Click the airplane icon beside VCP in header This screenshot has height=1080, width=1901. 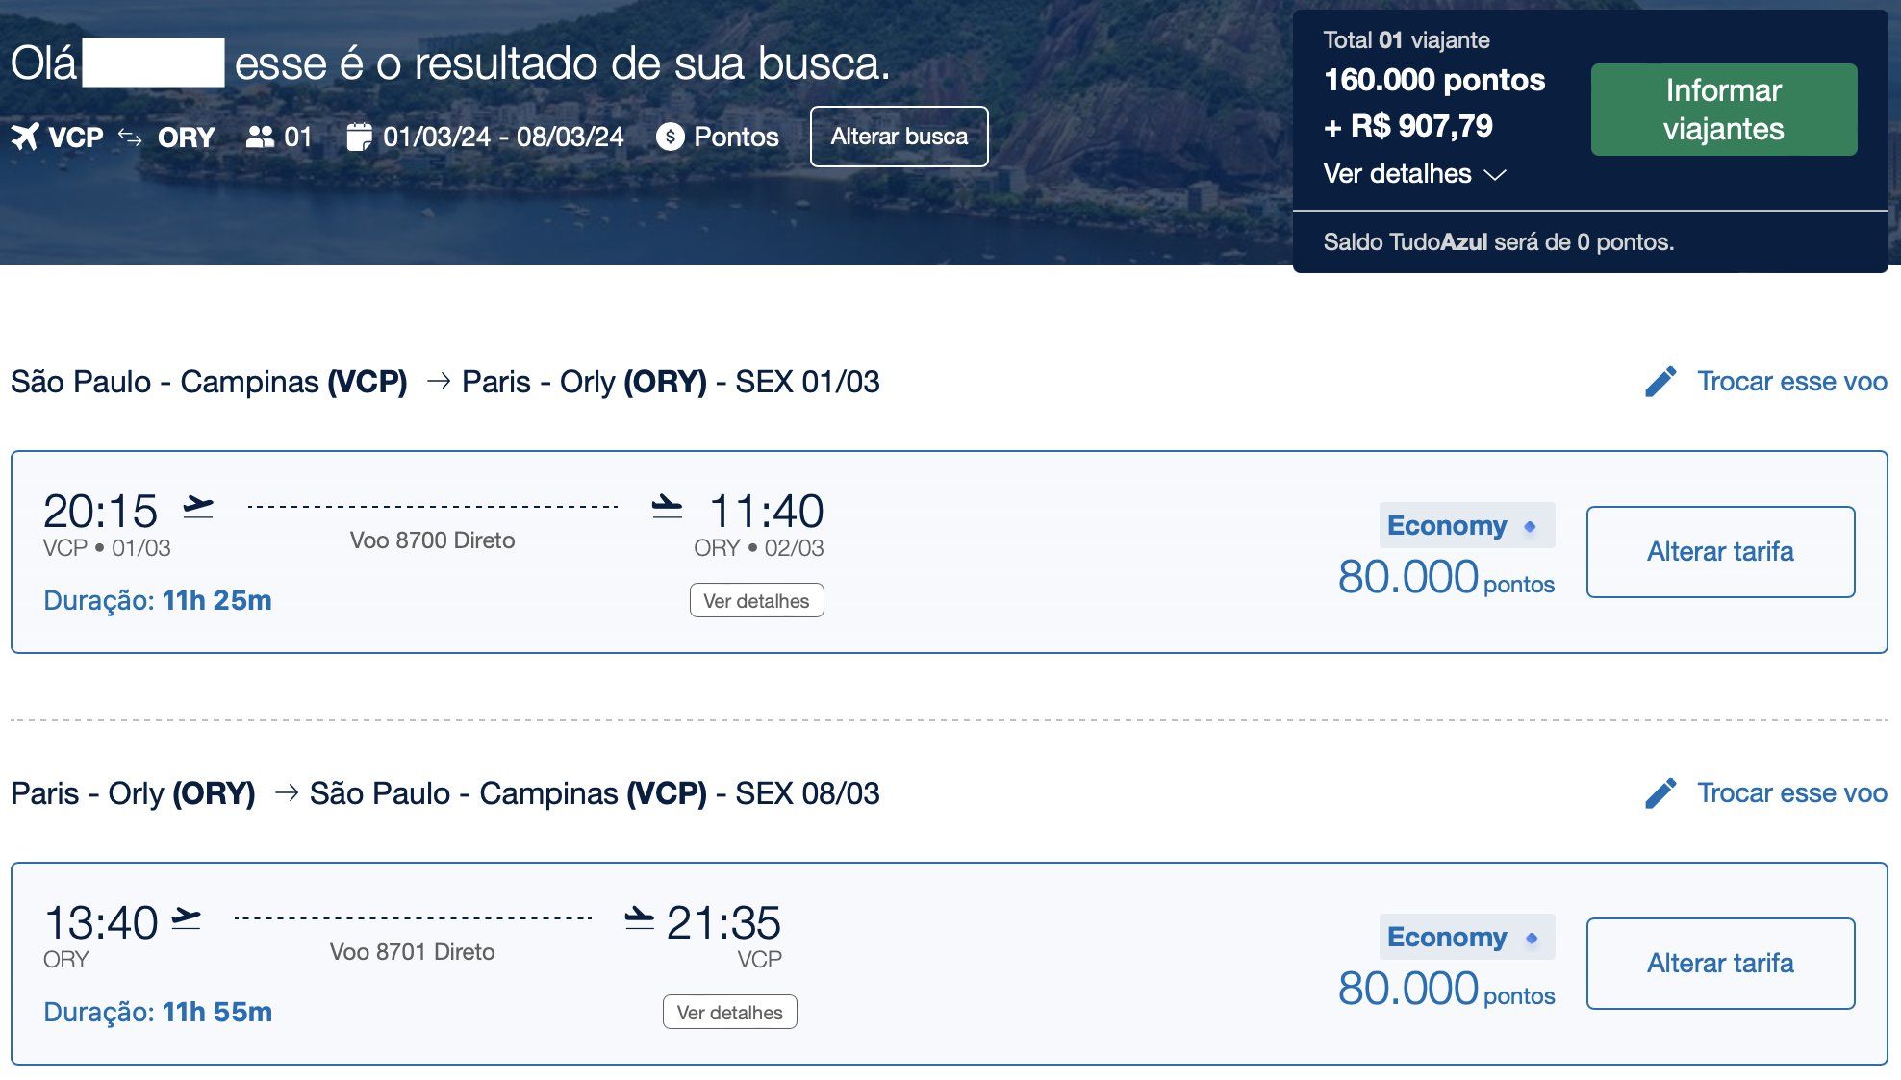(25, 137)
